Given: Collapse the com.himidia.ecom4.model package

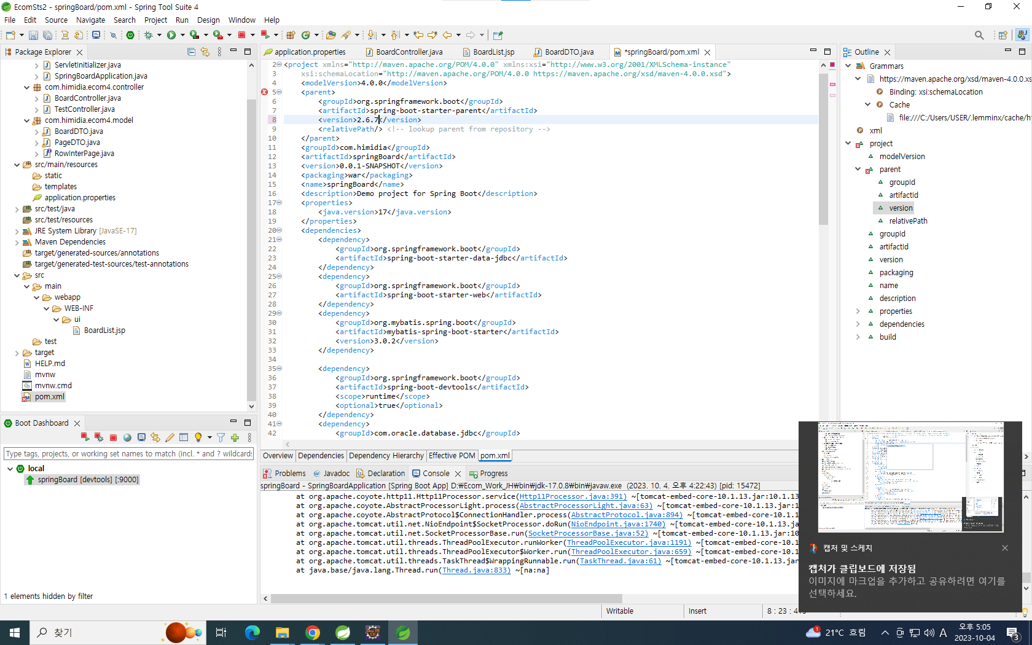Looking at the screenshot, I should coord(26,120).
